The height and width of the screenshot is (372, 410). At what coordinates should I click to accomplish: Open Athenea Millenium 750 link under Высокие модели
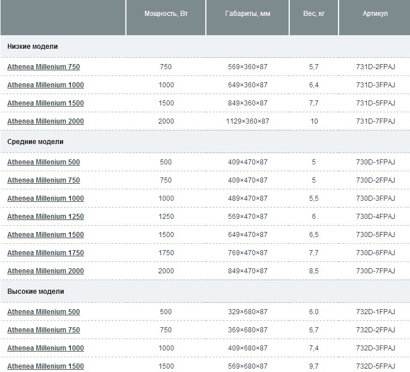(x=44, y=330)
